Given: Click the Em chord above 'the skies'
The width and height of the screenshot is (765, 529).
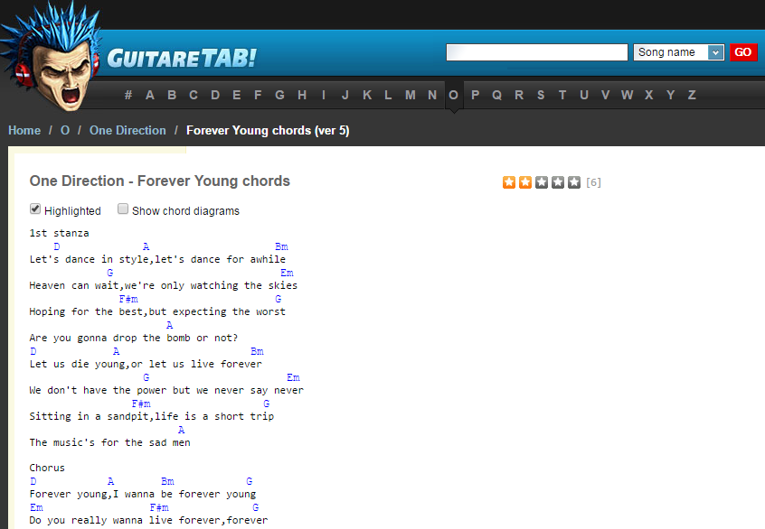Looking at the screenshot, I should [287, 273].
